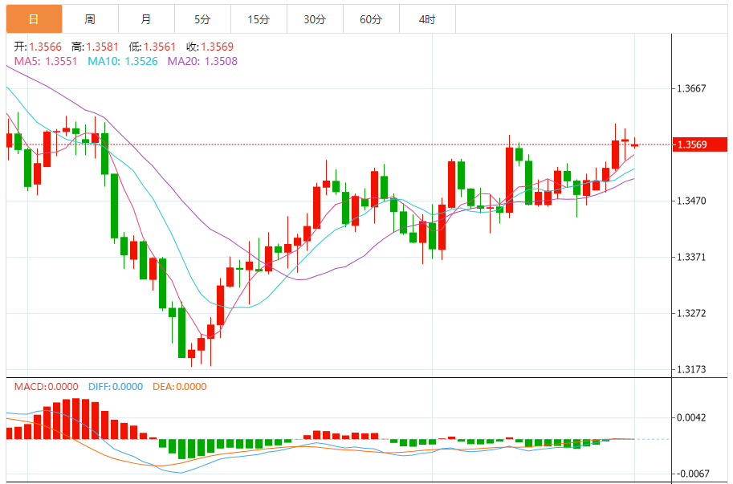This screenshot has height=484, width=733.
Task: Open the 5分 timeframe tab
Action: click(x=202, y=19)
